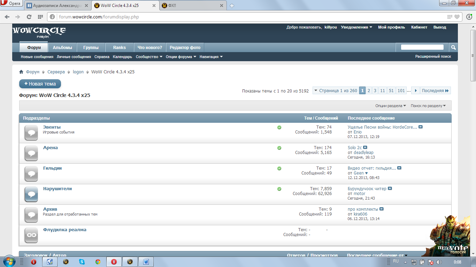Image resolution: width=476 pixels, height=267 pixels.
Task: Expand the Опции форума menu
Action: click(x=181, y=57)
